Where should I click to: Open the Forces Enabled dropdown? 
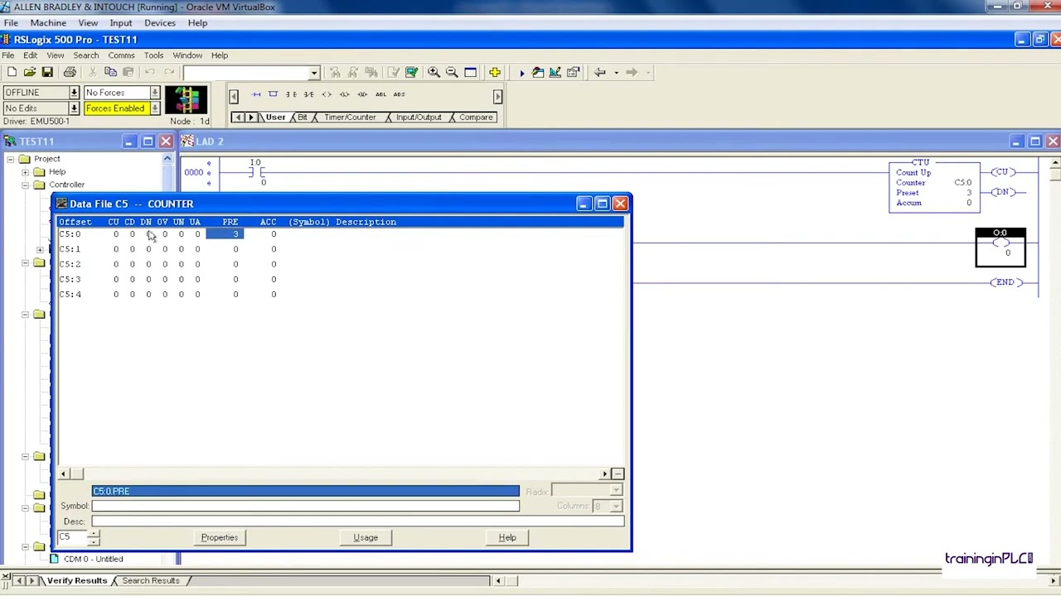(x=154, y=108)
